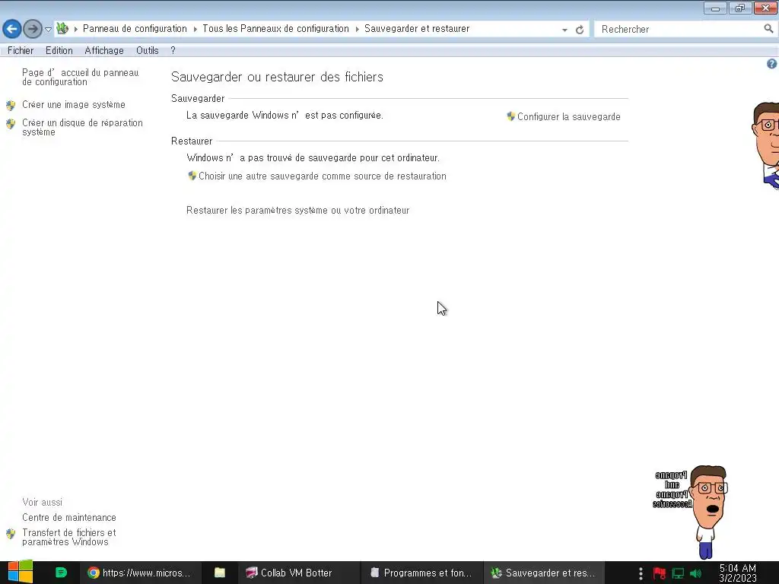Click the shield icon beside Créer une image système
779x584 pixels.
point(11,105)
